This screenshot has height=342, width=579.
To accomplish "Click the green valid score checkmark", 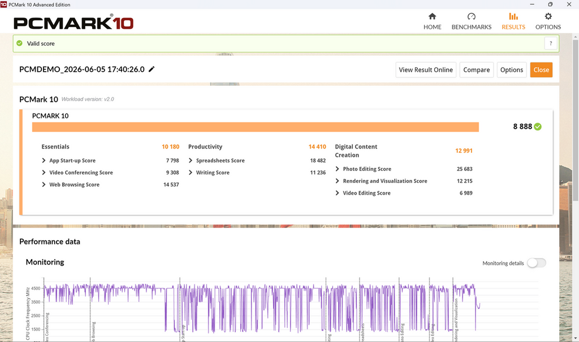I will (20, 43).
